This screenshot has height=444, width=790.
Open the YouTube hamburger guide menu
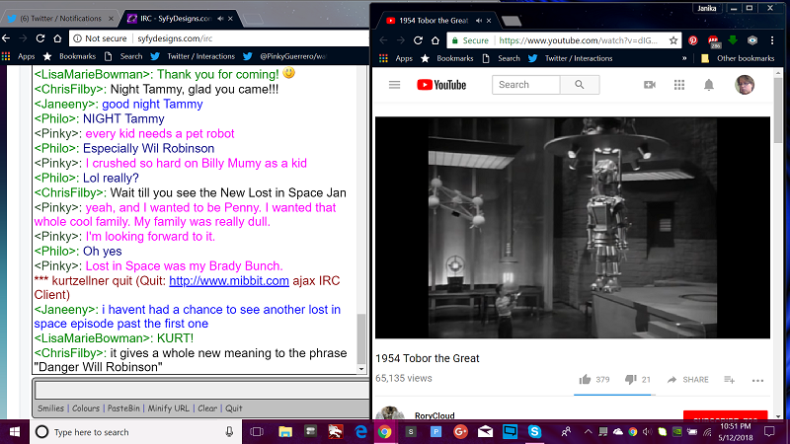pyautogui.click(x=394, y=85)
